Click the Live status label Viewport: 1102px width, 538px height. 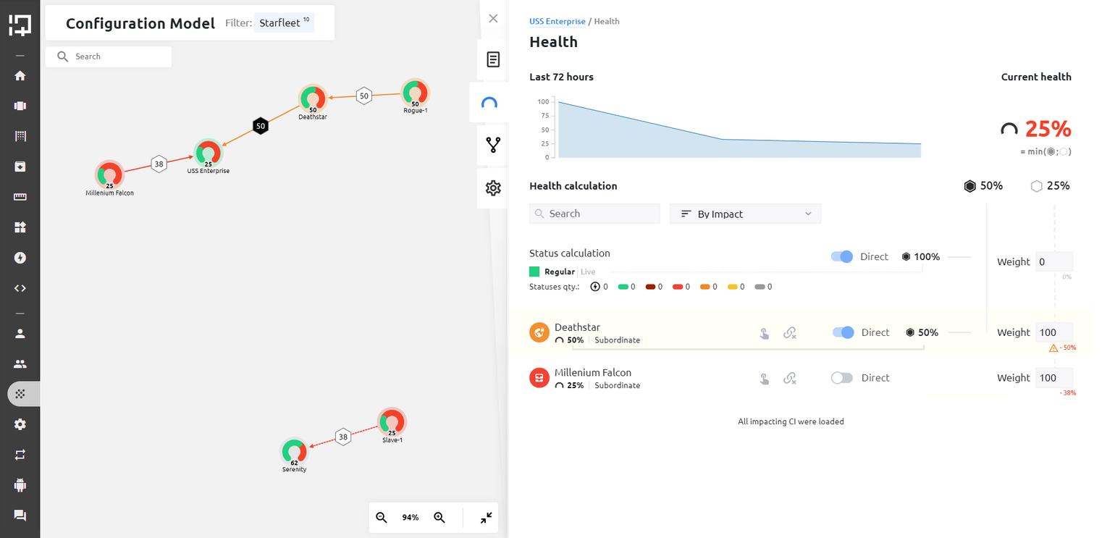click(x=588, y=272)
